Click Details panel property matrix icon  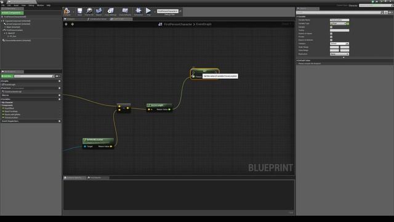pyautogui.click(x=386, y=12)
